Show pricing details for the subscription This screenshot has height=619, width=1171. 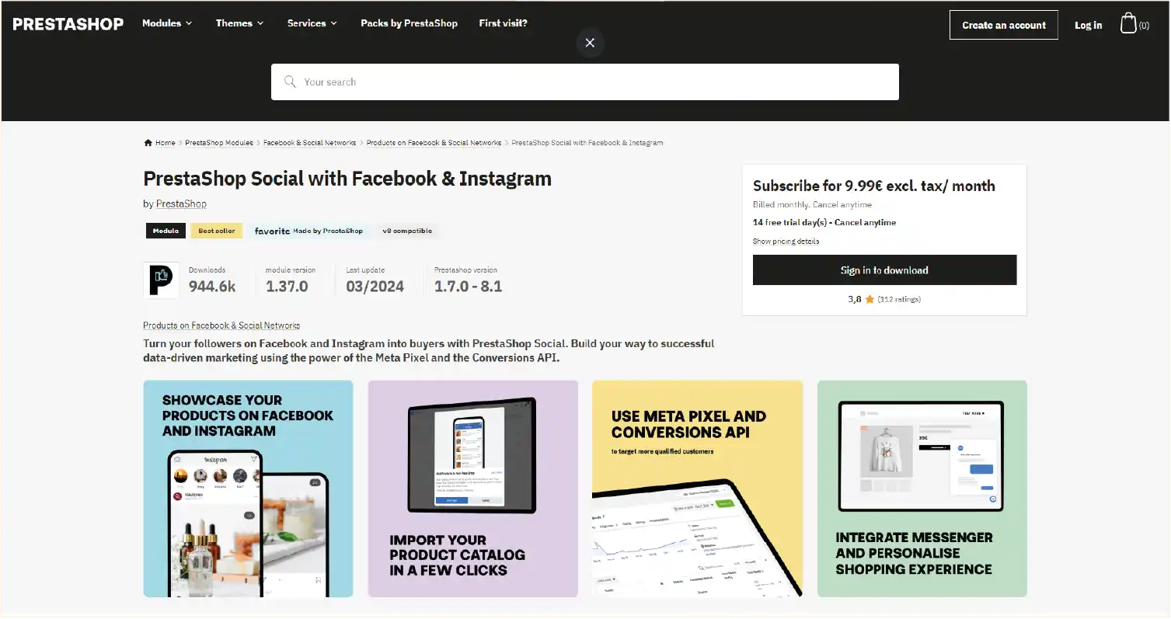pos(786,241)
